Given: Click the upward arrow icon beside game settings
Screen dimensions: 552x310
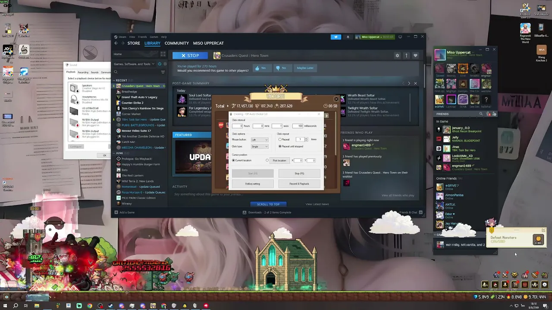Looking at the screenshot, I should 406,56.
